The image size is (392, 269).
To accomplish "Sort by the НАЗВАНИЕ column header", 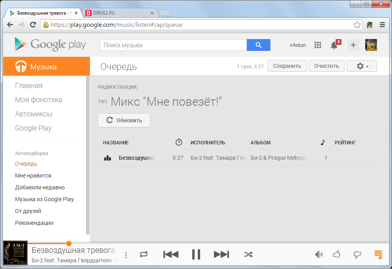I will click(x=116, y=143).
